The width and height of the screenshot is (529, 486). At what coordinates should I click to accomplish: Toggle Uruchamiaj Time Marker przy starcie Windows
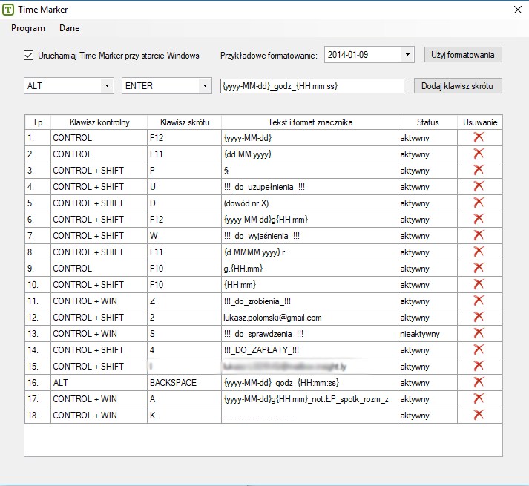tap(29, 56)
